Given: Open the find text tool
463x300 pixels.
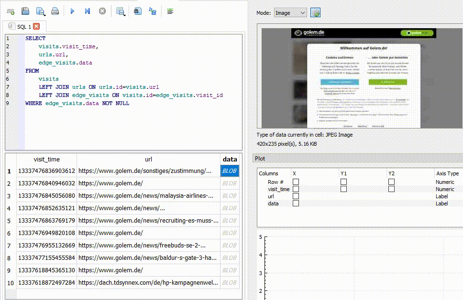Looking at the screenshot, I should point(138,11).
